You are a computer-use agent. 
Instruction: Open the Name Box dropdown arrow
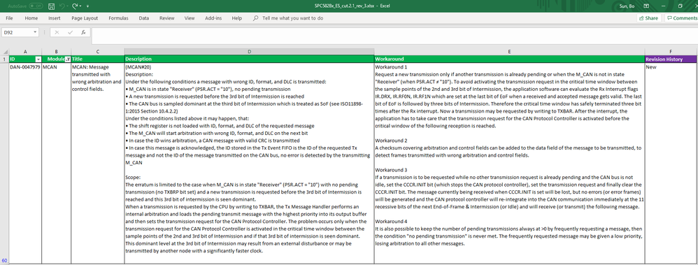(x=36, y=32)
